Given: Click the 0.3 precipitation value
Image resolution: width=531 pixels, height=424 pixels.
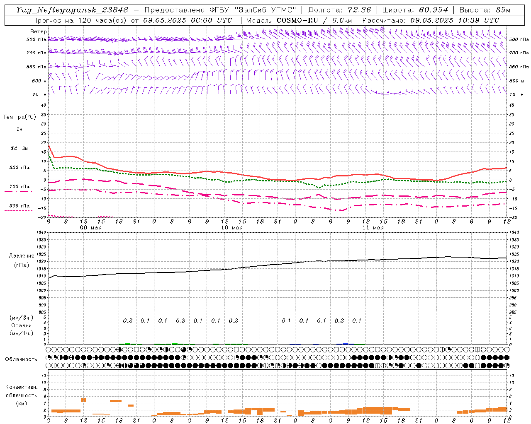Looking at the screenshot, I should click(180, 320).
